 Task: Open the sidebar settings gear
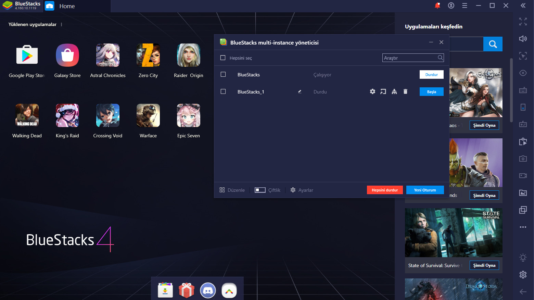[x=523, y=274]
